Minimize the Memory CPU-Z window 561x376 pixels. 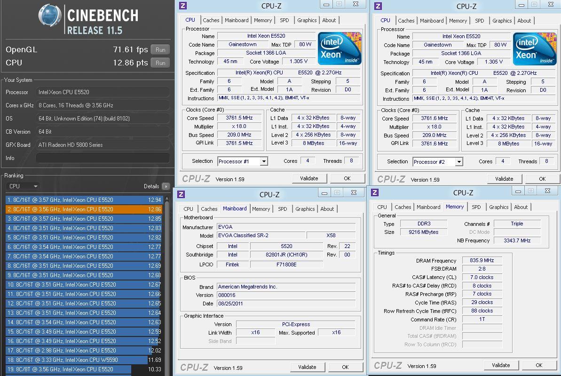(x=518, y=191)
